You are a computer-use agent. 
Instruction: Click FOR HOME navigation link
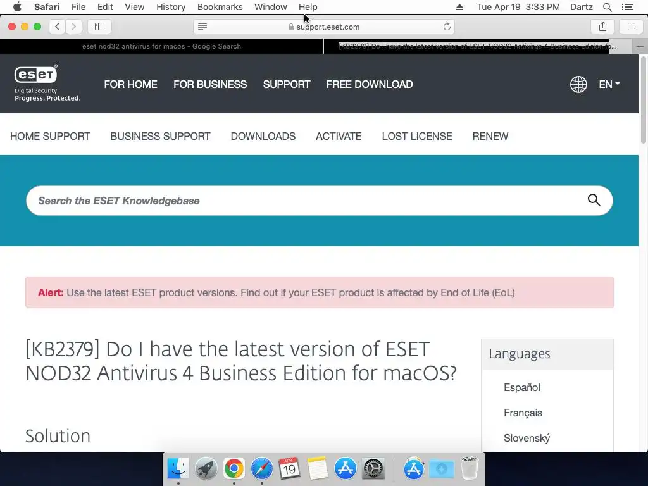pos(130,84)
